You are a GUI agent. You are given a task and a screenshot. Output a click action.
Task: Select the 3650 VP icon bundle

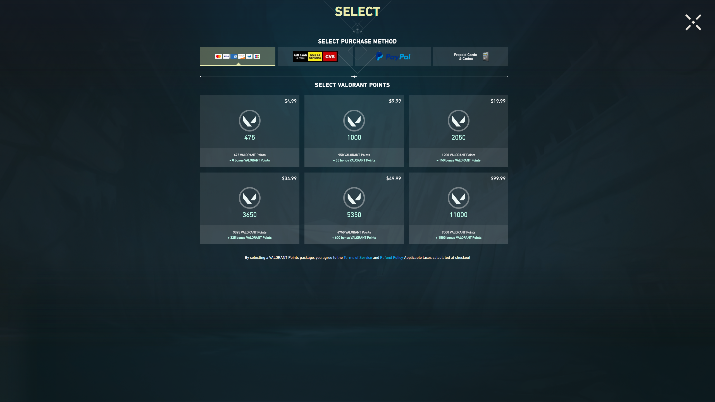249,198
